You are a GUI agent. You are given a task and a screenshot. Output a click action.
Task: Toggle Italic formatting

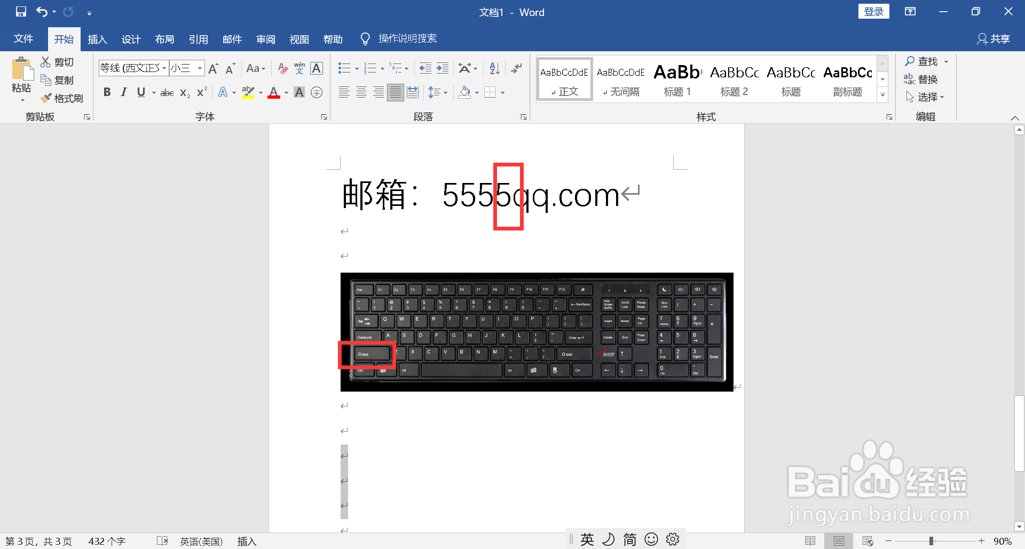tap(124, 92)
